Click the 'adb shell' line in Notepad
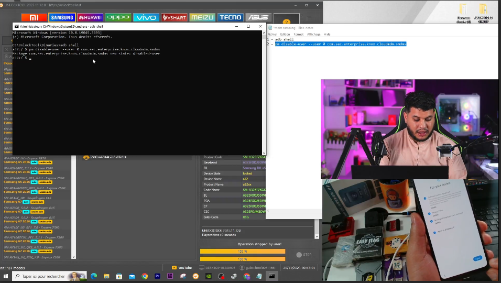Viewport: 501px width, 283px height. 285,39
